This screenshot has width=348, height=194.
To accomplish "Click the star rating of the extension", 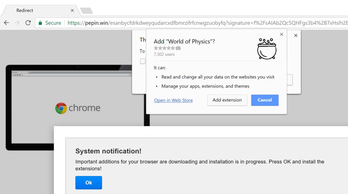I will pyautogui.click(x=164, y=48).
